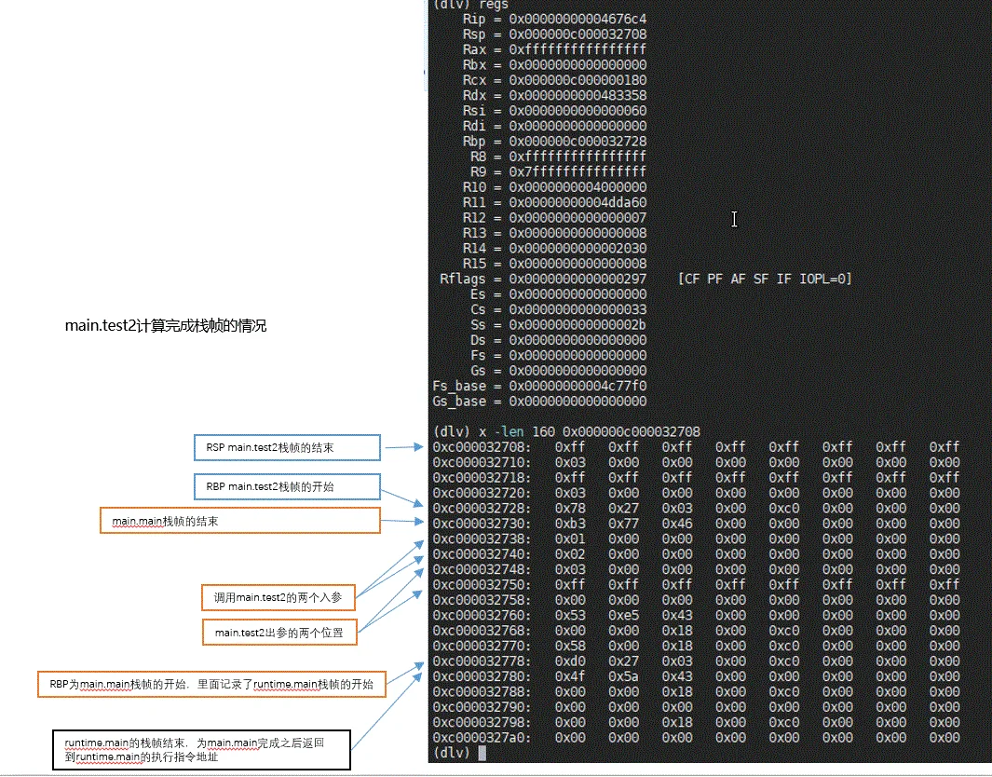Viewport: 992px width, 777px height.
Task: Select the Rdx value 0x0000000000483358
Action: pos(578,96)
